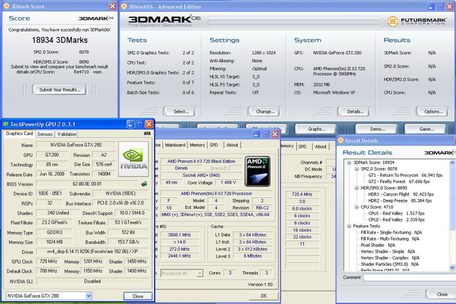456x304 pixels.
Task: Select the Pixel Shader N/A row
Action: [x=378, y=245]
